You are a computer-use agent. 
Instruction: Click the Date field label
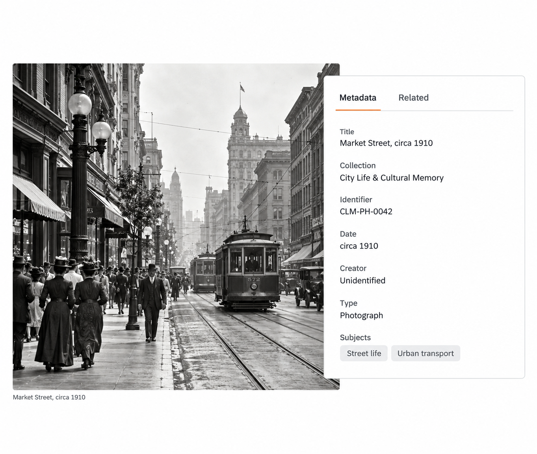(x=348, y=234)
